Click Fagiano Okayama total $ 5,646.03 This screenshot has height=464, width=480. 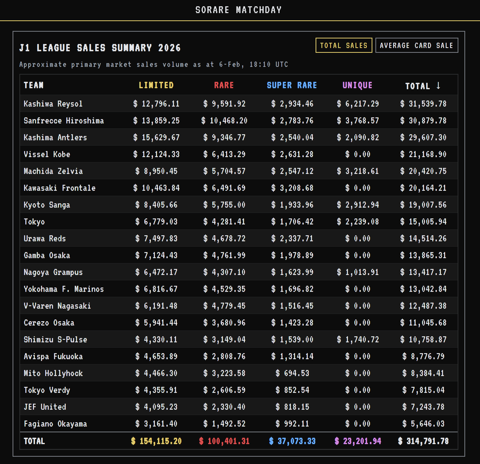click(423, 423)
